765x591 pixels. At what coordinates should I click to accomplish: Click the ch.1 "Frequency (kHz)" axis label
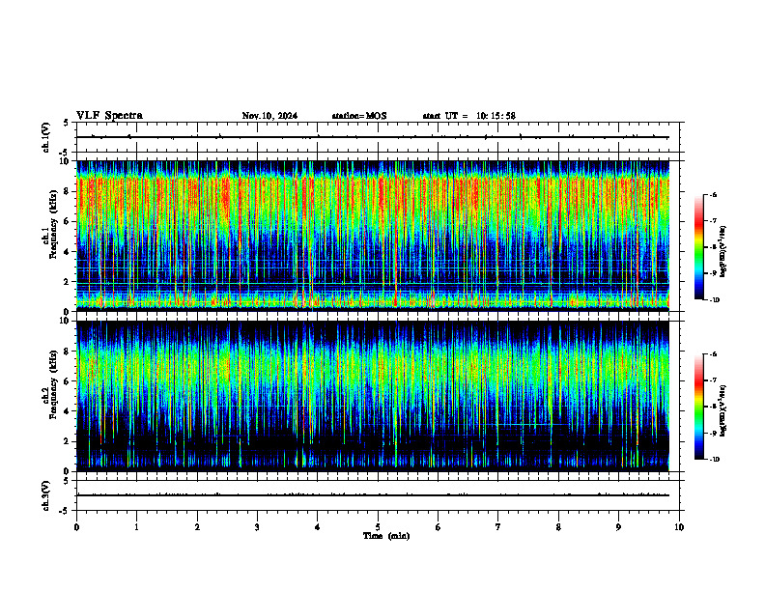tap(53, 225)
